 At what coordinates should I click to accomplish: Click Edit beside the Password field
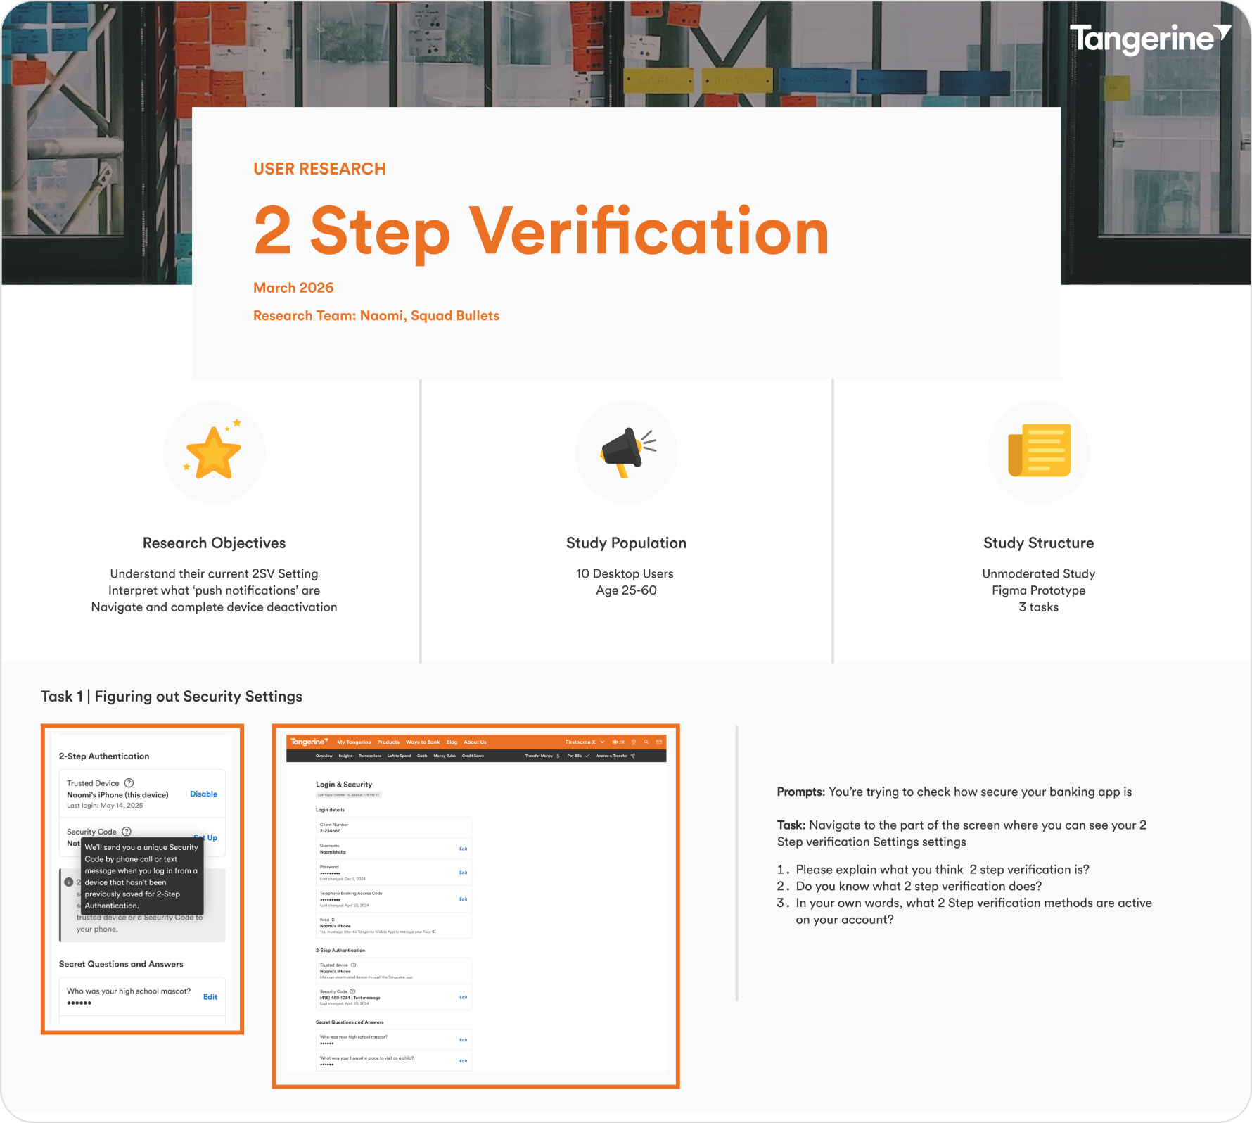coord(464,873)
